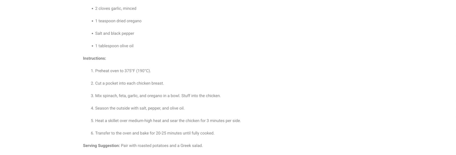Click the Serving Suggestion bold label
Screen dimensions: 456x155
(x=101, y=146)
